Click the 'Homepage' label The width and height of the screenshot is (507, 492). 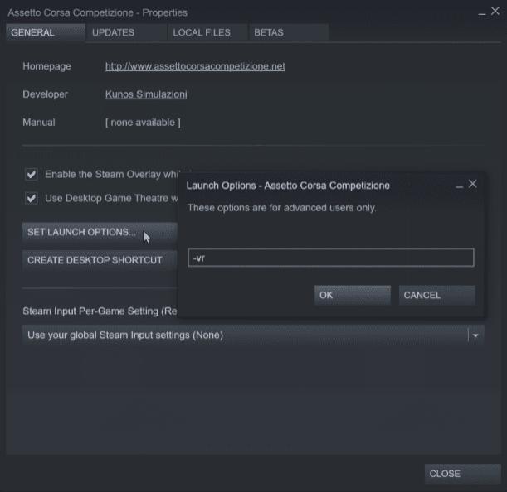coord(47,66)
